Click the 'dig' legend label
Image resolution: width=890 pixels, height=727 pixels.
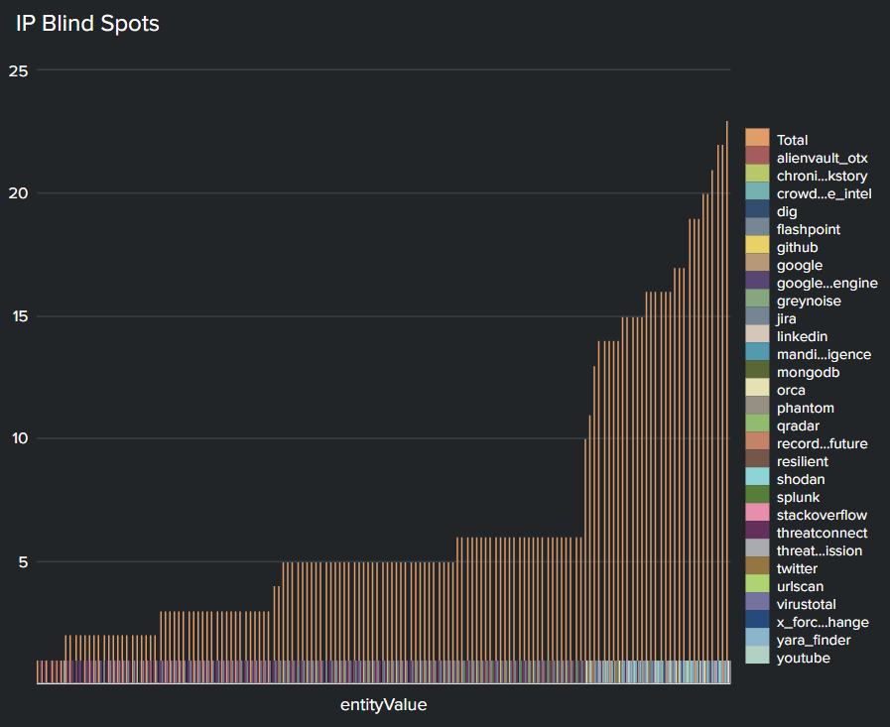tap(787, 212)
